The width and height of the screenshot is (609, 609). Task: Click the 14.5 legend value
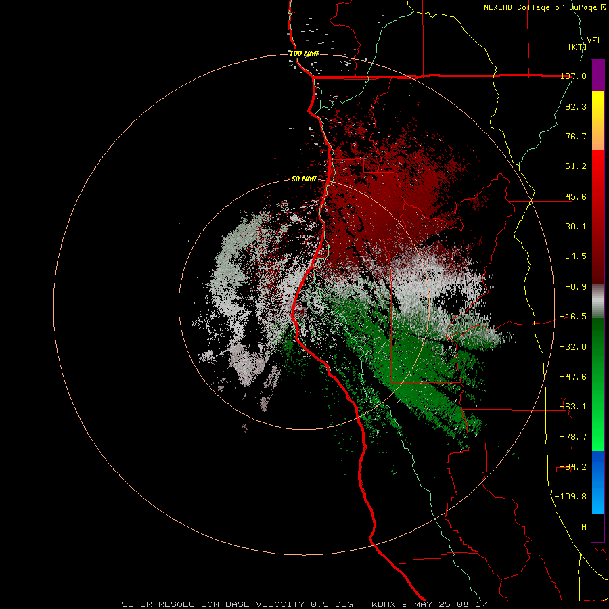click(x=576, y=256)
